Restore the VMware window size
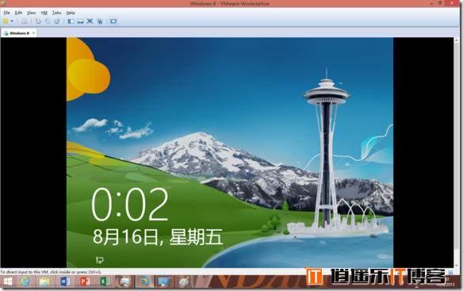The width and height of the screenshot is (463, 291). pyautogui.click(x=440, y=3)
